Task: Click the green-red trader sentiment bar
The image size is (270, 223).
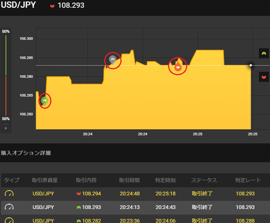Action: point(6,75)
